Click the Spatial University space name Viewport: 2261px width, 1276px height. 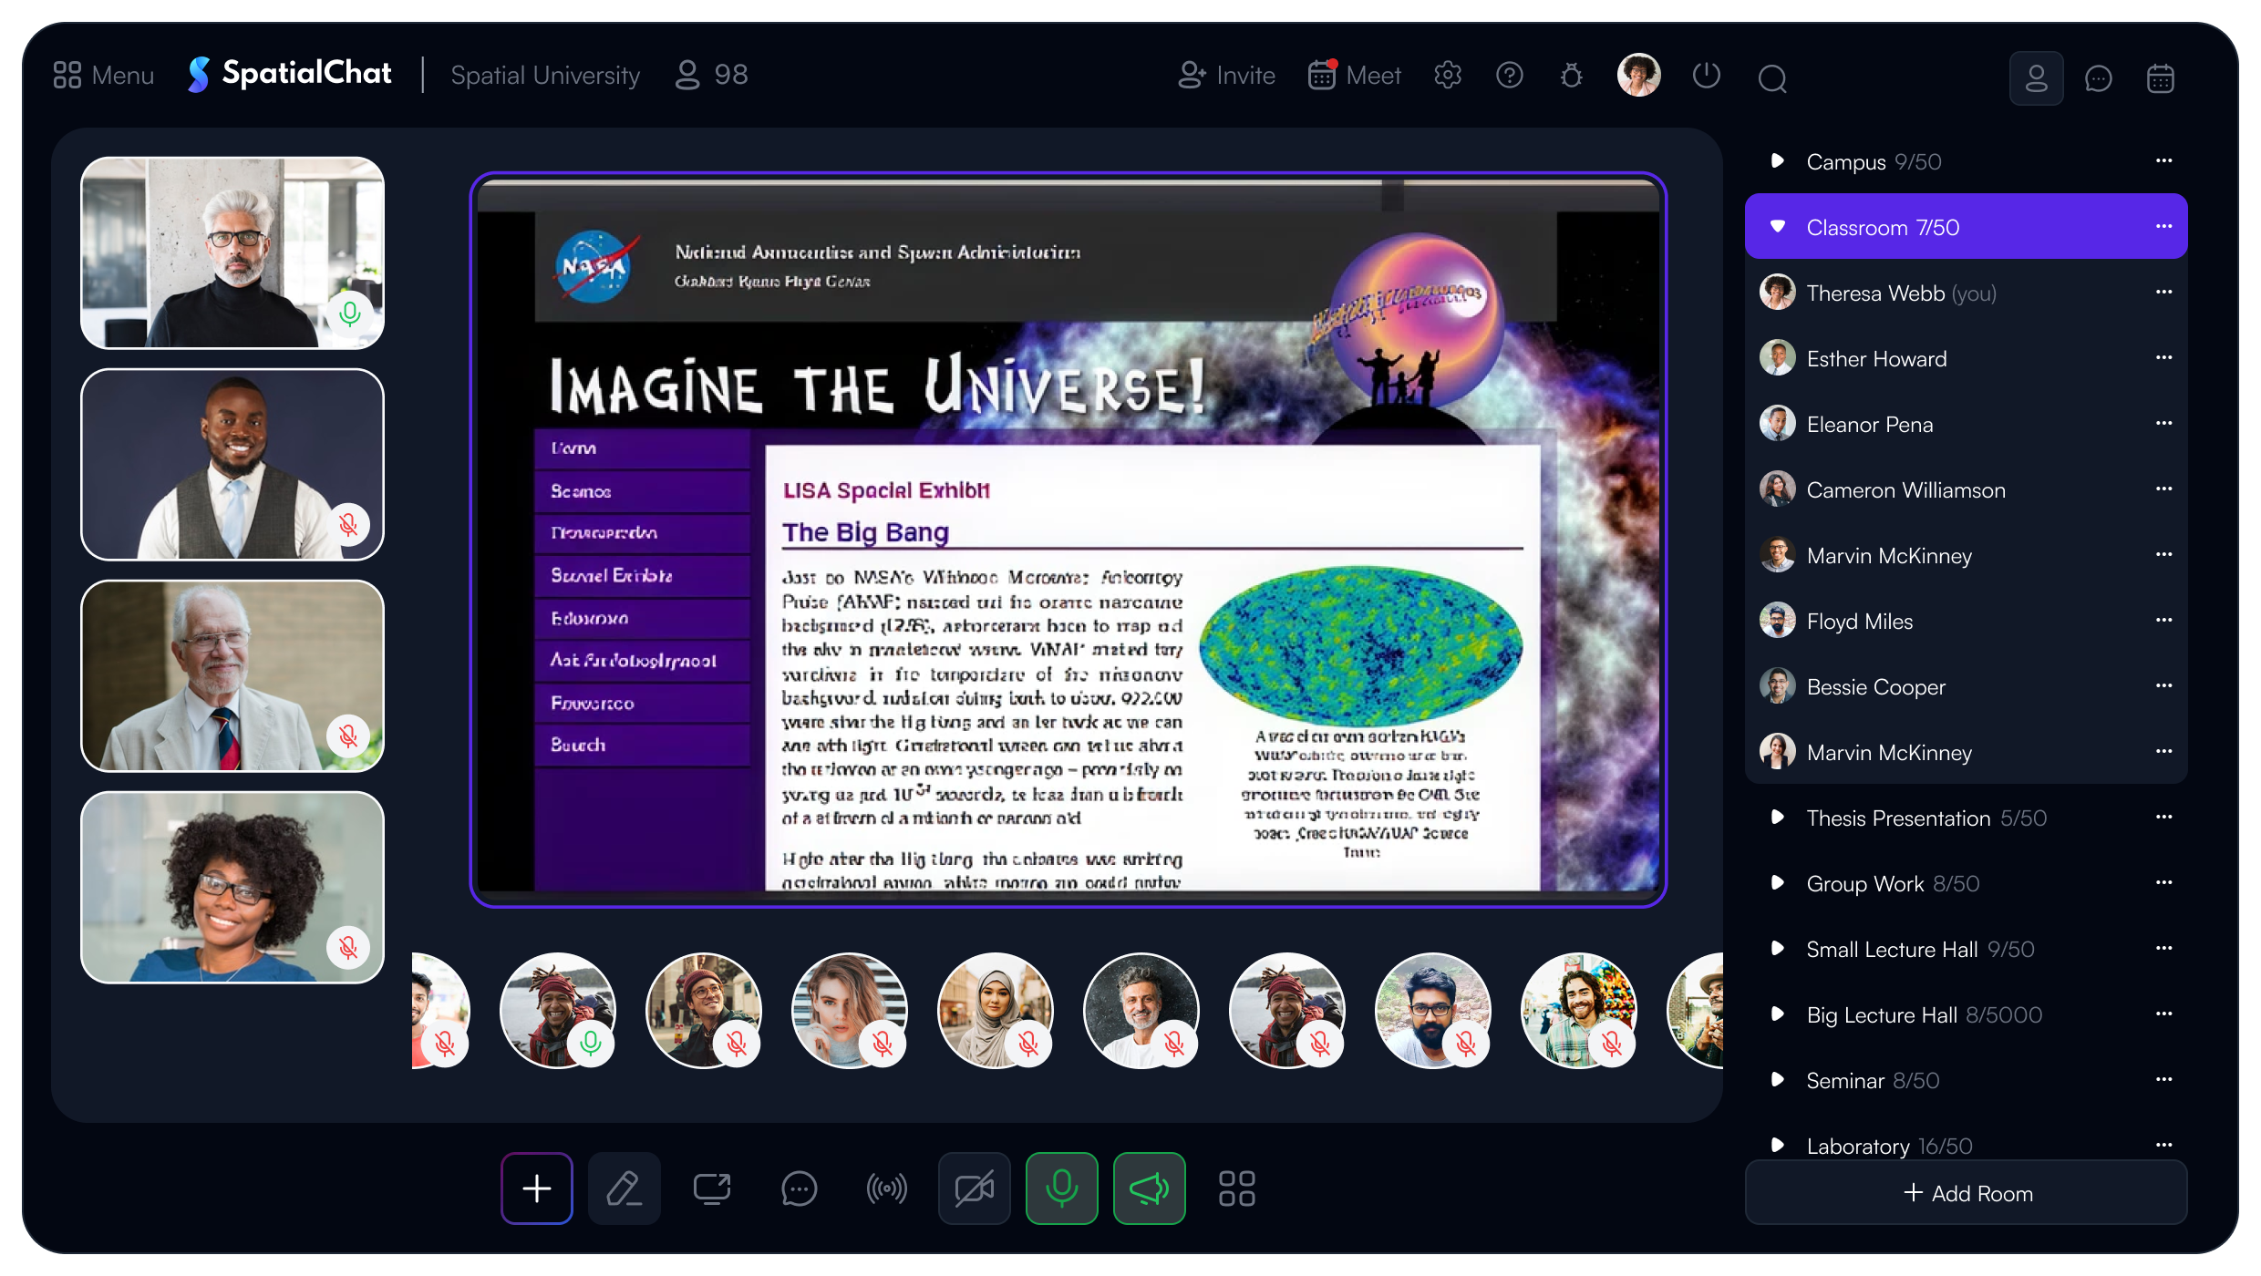(x=545, y=75)
